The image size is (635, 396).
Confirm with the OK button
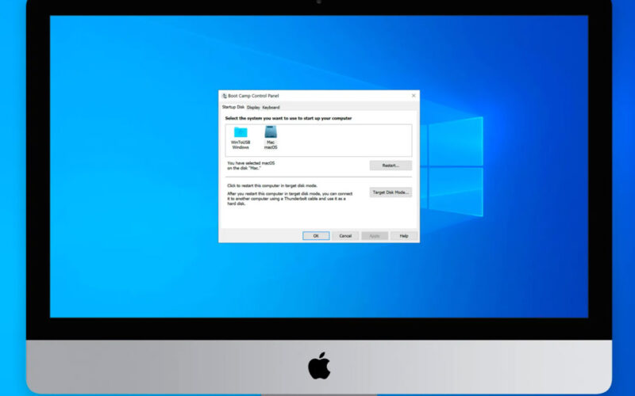(316, 235)
